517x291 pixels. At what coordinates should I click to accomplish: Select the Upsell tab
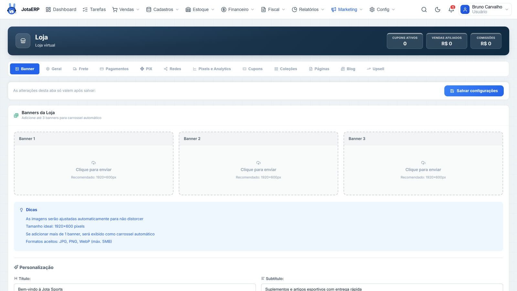click(x=375, y=69)
